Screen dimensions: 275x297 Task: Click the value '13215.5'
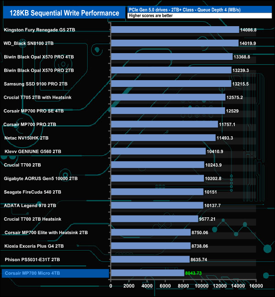[x=240, y=84]
